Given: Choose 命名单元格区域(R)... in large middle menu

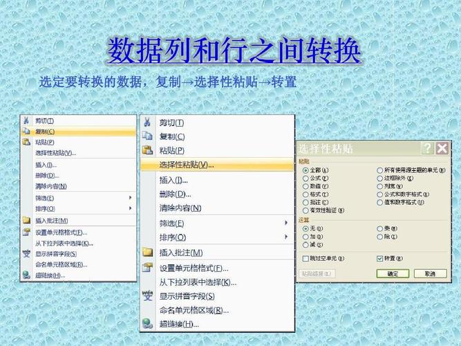Looking at the screenshot, I should point(194,310).
